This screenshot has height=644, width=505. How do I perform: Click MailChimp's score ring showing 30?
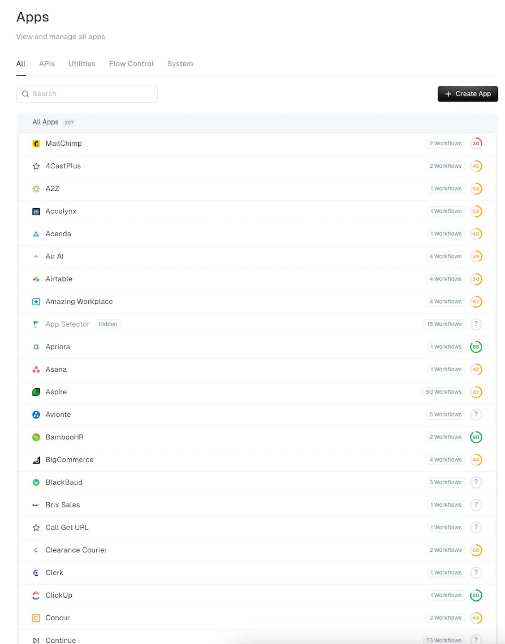[x=476, y=143]
